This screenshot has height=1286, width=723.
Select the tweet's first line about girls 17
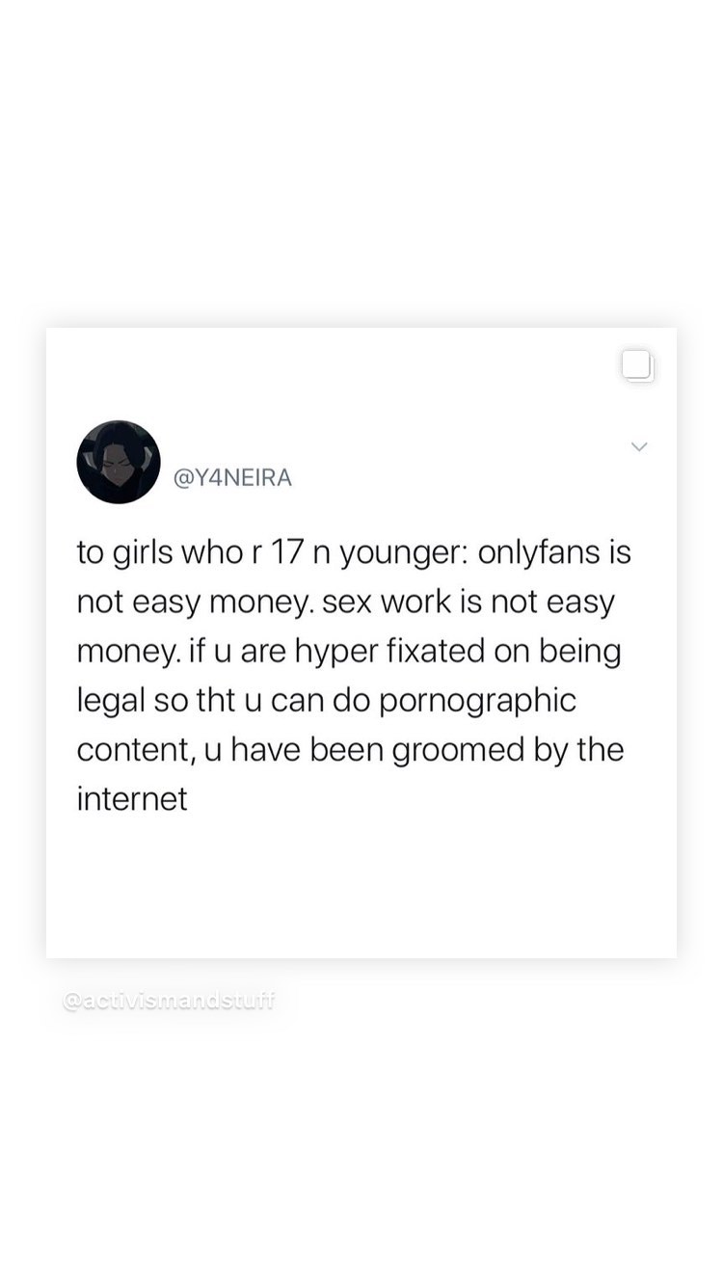[x=354, y=553]
